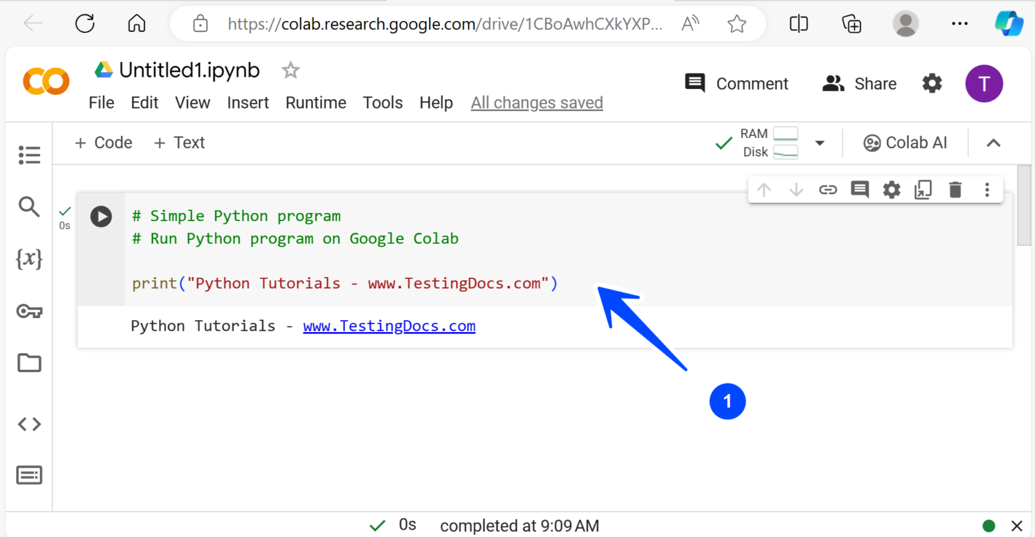The image size is (1035, 537).
Task: Open the Table of contents sidebar
Action: [x=29, y=155]
